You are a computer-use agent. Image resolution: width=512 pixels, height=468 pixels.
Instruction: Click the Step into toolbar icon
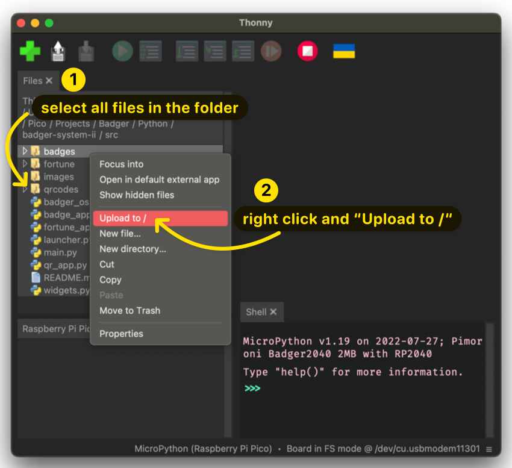[x=215, y=51]
